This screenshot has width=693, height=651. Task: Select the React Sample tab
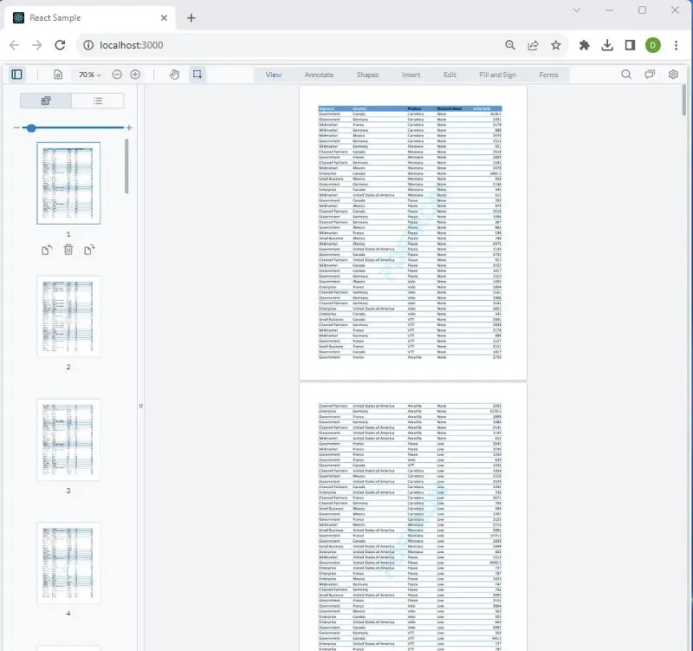pos(90,18)
